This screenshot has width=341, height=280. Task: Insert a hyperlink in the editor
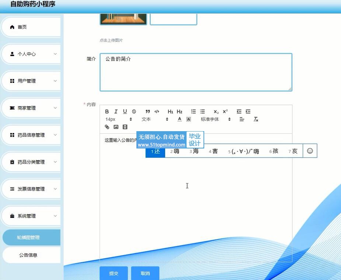pos(107,127)
